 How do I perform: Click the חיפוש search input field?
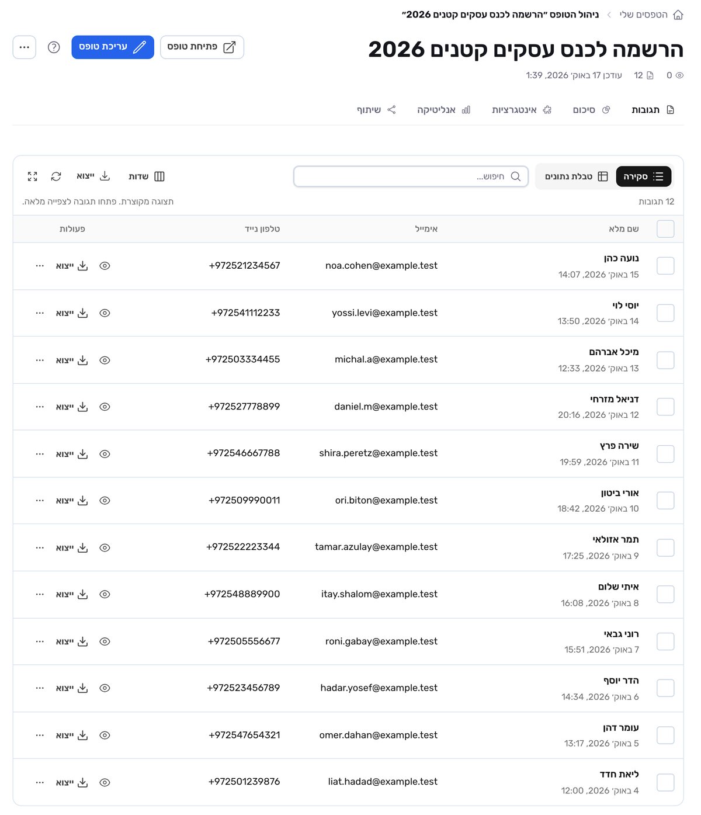411,176
